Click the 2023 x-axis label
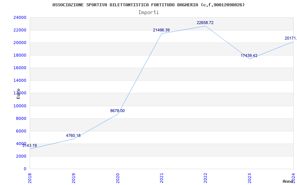Image resolution: width=297 pixels, height=185 pixels. [249, 178]
